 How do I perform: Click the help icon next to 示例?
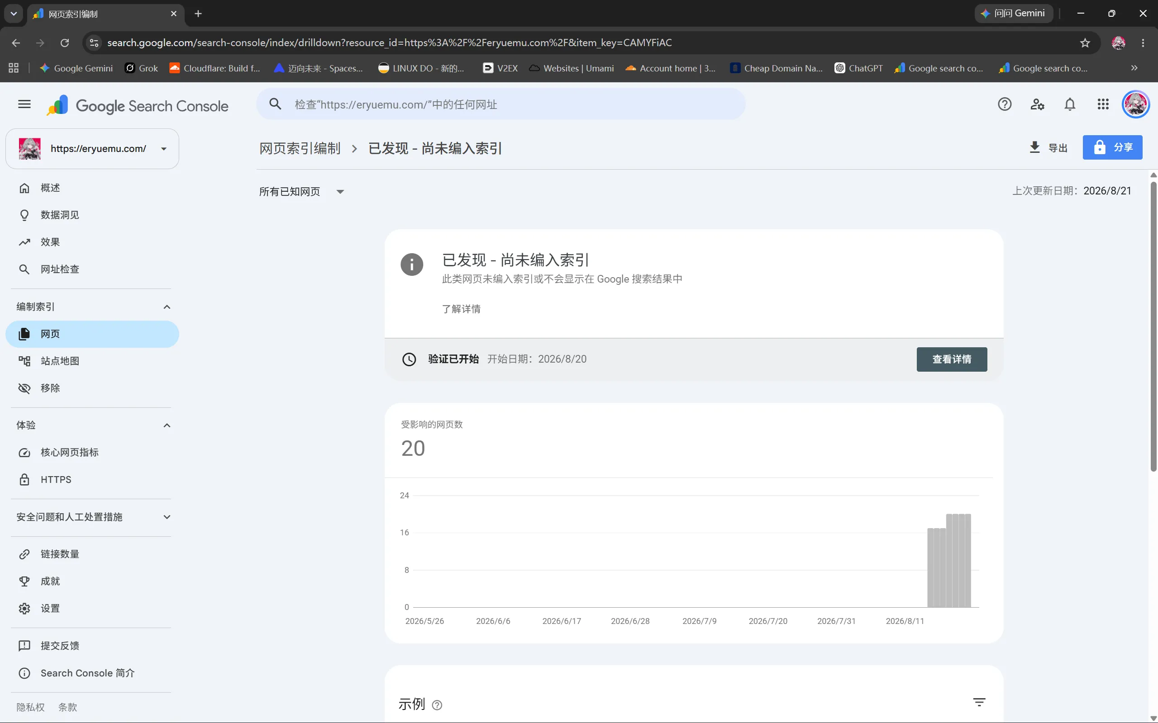click(437, 705)
